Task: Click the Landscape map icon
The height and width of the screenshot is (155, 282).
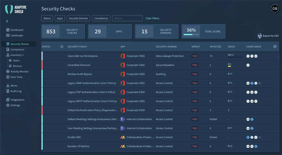Action: (x=7, y=36)
